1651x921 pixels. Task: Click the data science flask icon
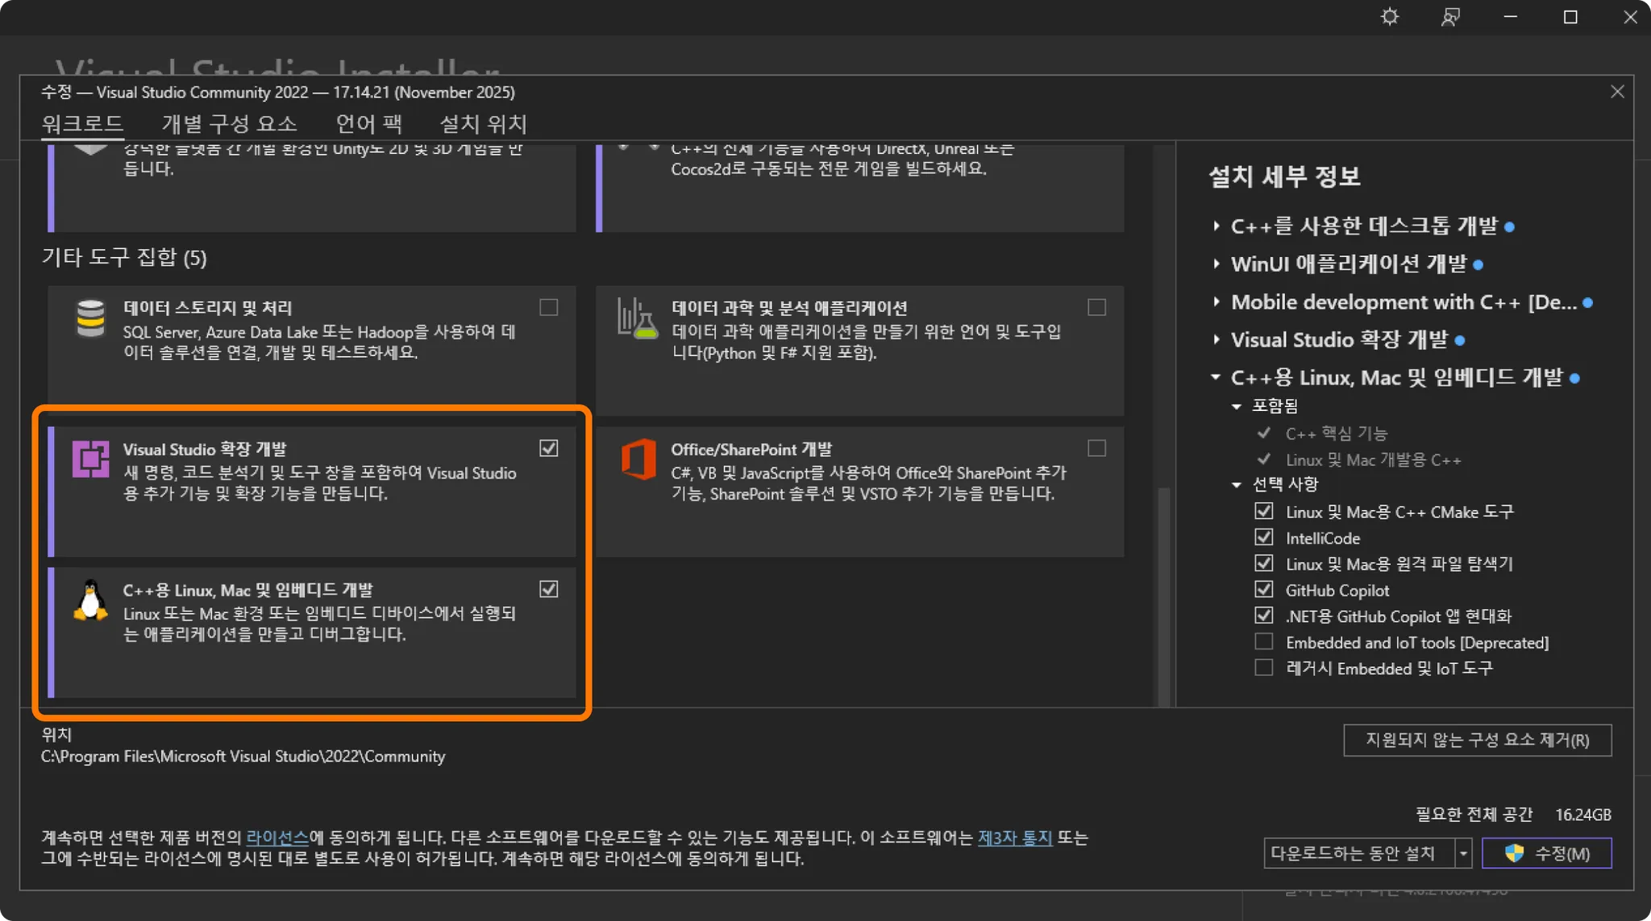click(x=638, y=319)
